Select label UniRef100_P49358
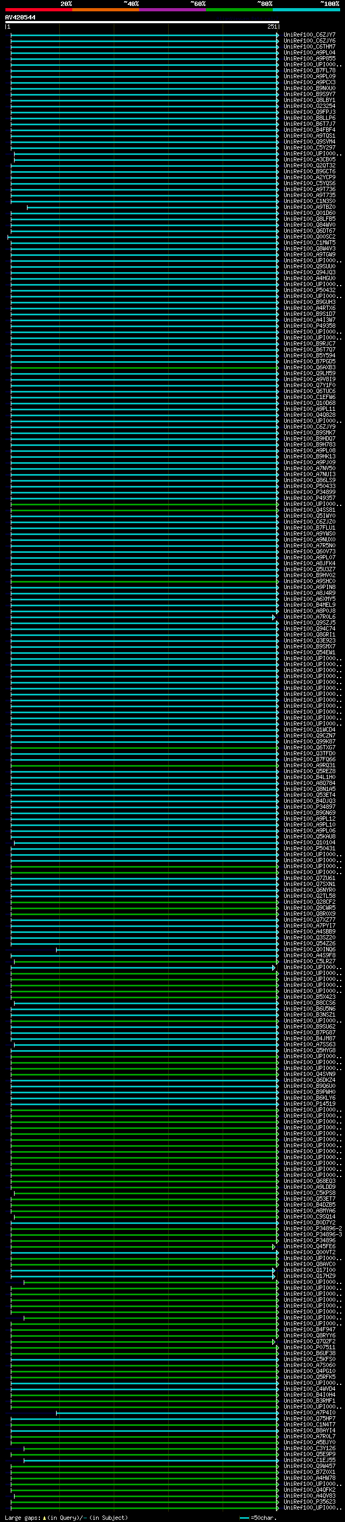 click(309, 326)
